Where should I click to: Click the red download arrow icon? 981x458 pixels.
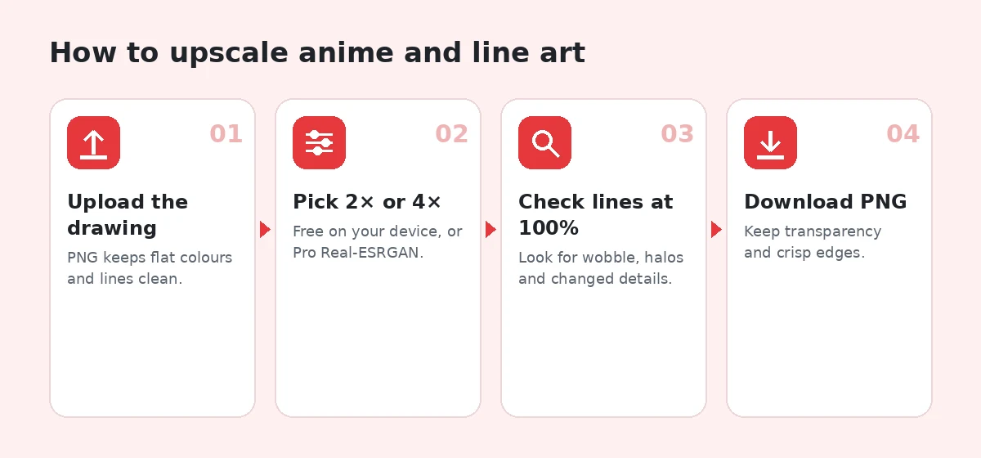[x=770, y=143]
